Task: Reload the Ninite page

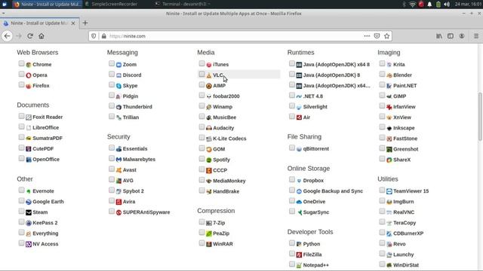Action: click(30, 36)
